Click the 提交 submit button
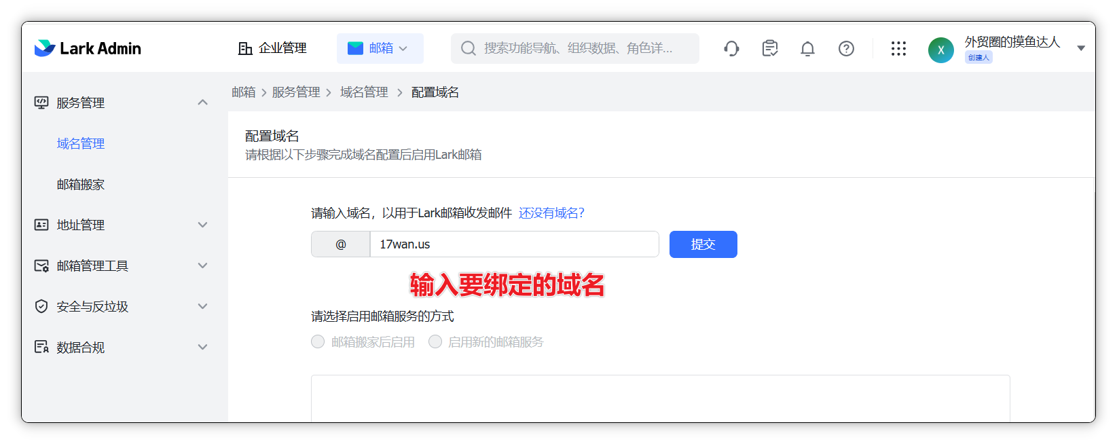1117x444 pixels. pyautogui.click(x=703, y=244)
